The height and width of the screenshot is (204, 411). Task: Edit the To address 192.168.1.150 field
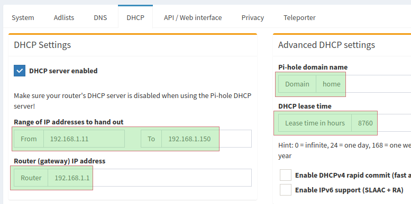pos(206,139)
